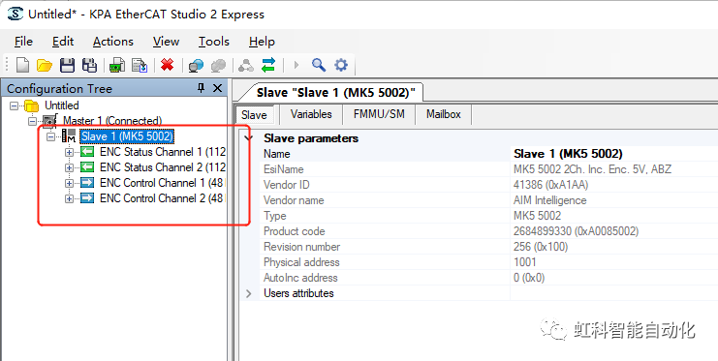Screen dimensions: 718x361
Task: Collapse the Slave parameters section
Action: coord(249,138)
